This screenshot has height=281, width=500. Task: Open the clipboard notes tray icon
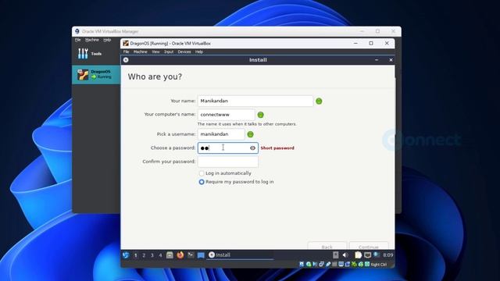(358, 255)
